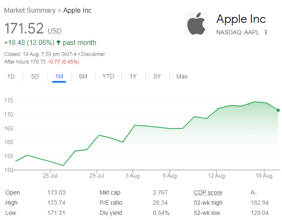Click the 171.52 USD price value

pos(33,28)
